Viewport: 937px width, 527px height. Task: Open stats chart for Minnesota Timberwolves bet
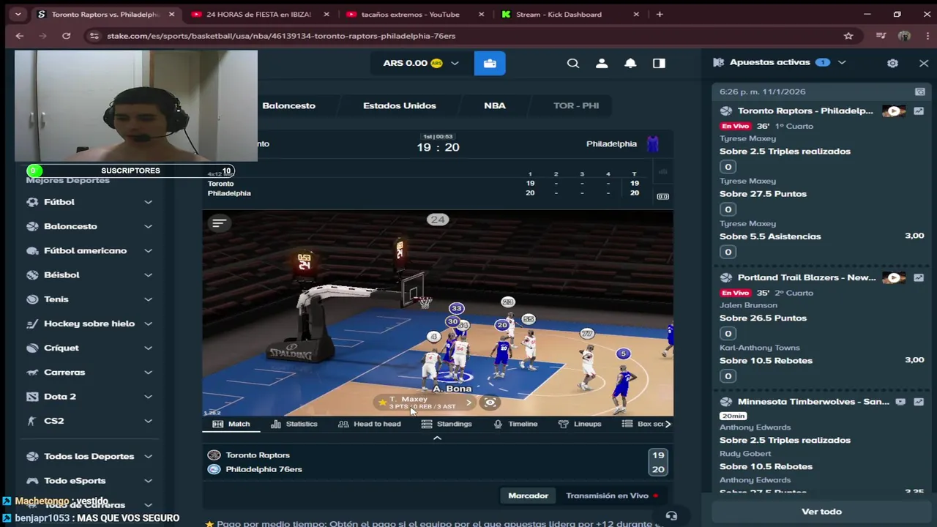tap(919, 402)
